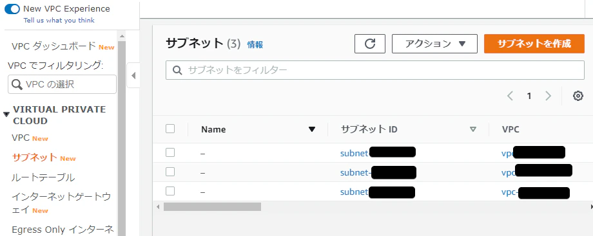Image resolution: width=593 pixels, height=236 pixels.
Task: Sort by the サブネット ID column arrow
Action: [472, 129]
